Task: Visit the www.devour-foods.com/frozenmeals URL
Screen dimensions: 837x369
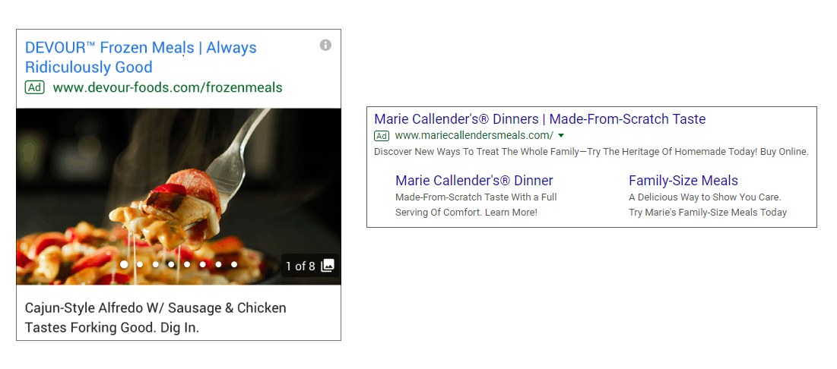Action: 167,87
